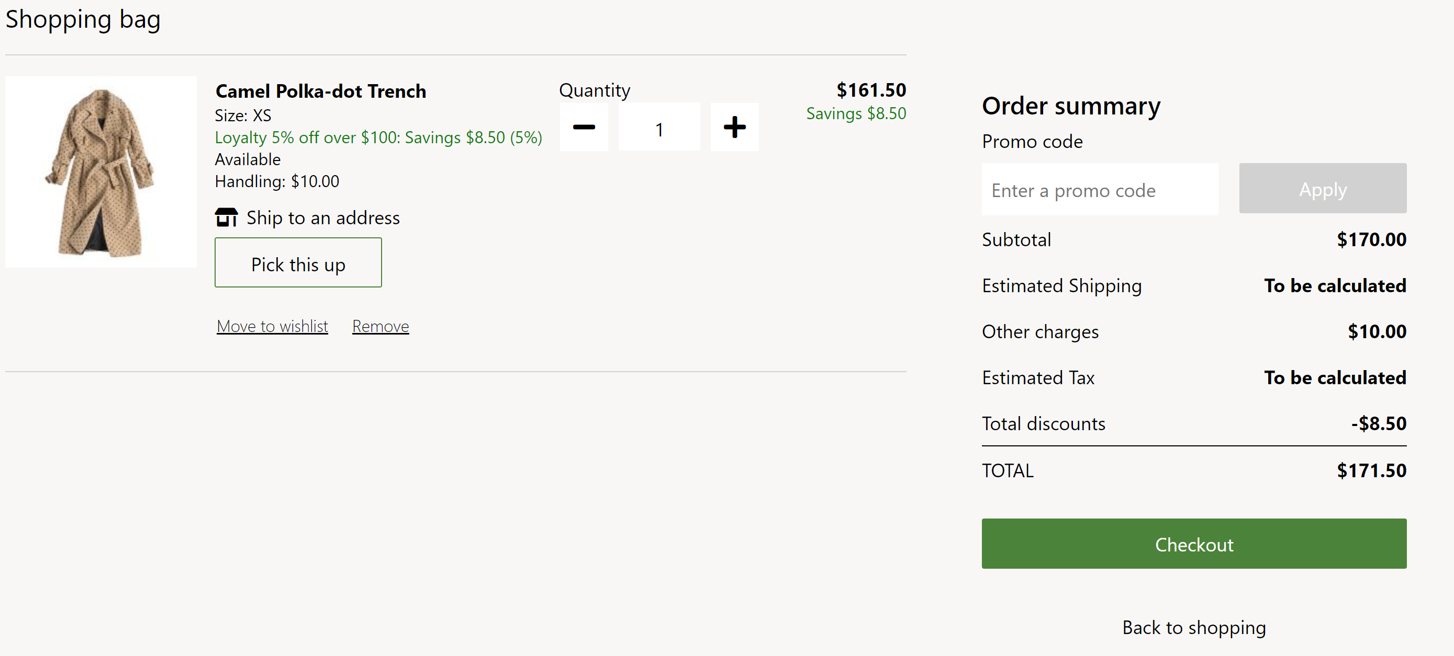Click the wishlist heart icon area

pyautogui.click(x=272, y=325)
